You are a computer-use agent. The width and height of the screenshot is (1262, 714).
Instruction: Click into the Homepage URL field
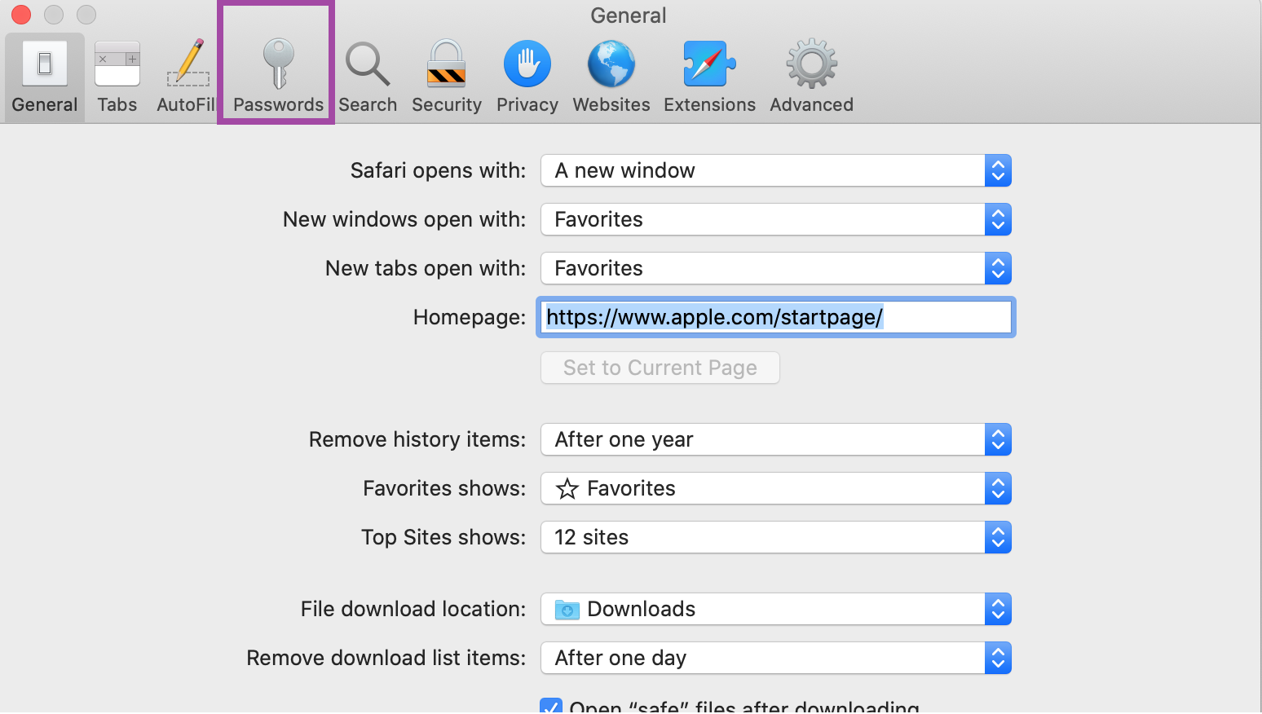click(x=776, y=317)
